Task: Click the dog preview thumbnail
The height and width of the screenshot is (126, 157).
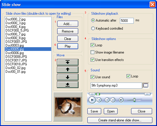Action: coord(68,107)
